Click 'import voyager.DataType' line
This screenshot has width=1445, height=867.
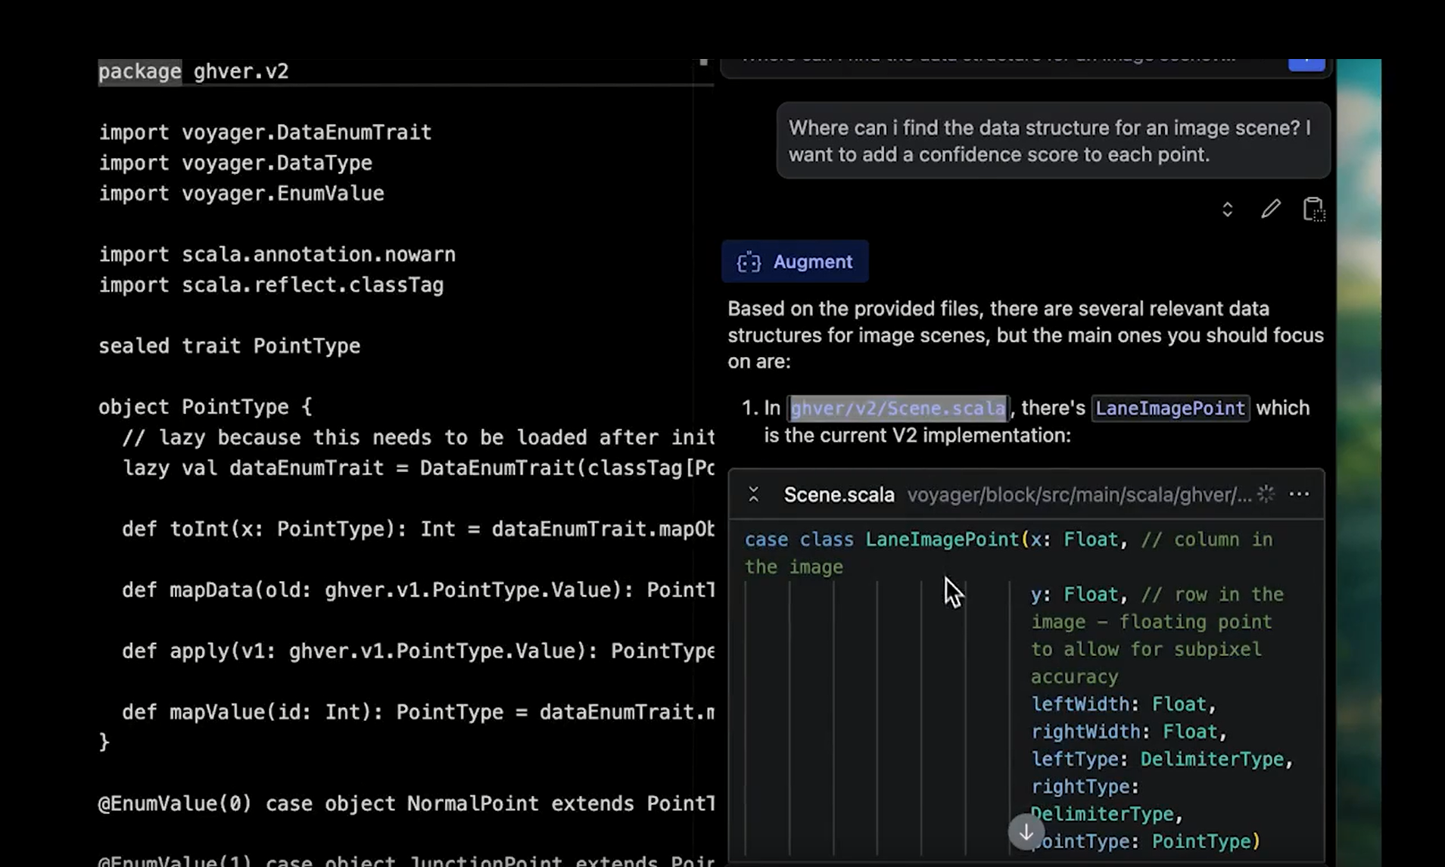coord(235,163)
